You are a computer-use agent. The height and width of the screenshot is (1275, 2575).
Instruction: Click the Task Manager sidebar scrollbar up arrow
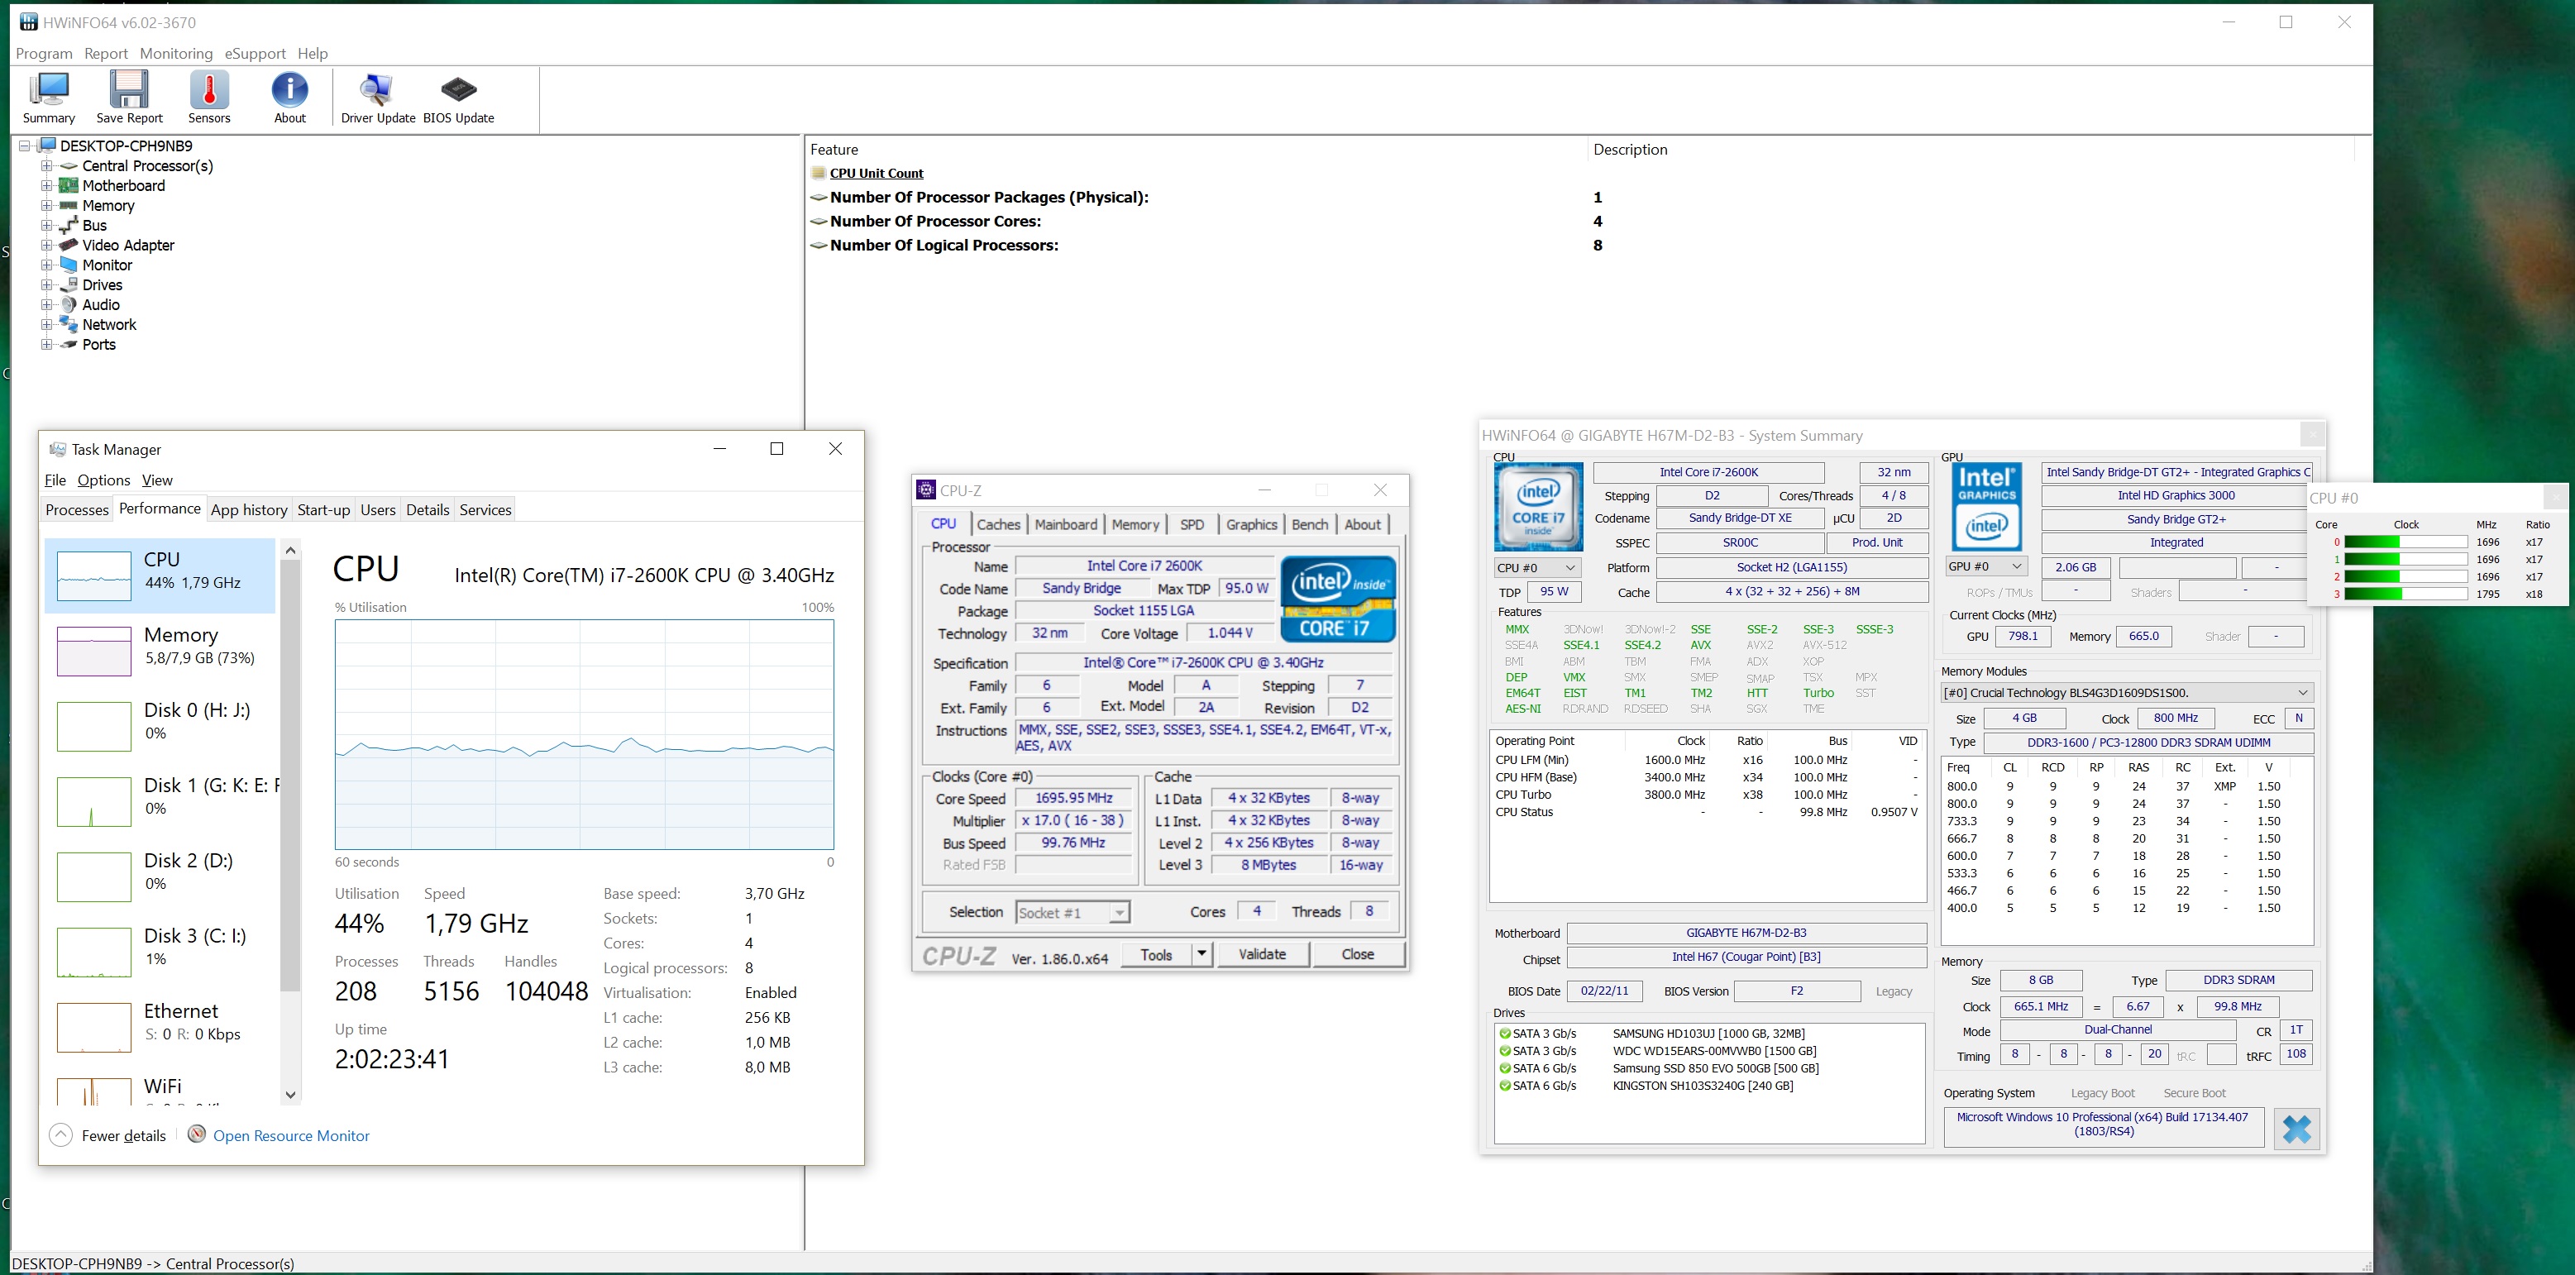point(290,550)
